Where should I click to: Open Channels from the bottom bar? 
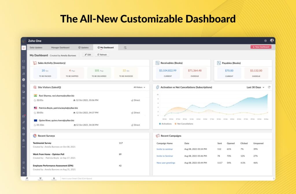[x=40, y=178]
